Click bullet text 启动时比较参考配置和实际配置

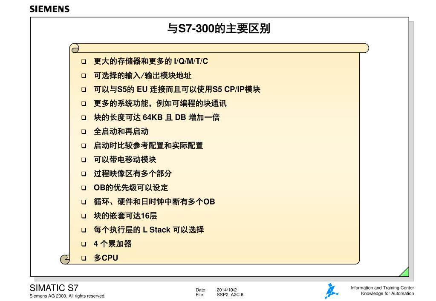point(148,145)
